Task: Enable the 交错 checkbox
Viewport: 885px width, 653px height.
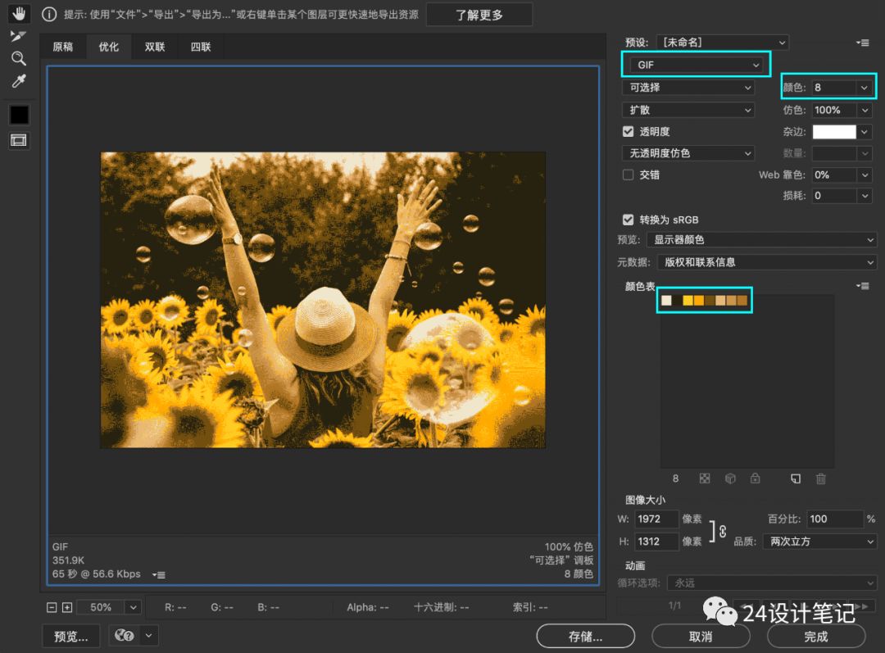Action: pyautogui.click(x=629, y=175)
